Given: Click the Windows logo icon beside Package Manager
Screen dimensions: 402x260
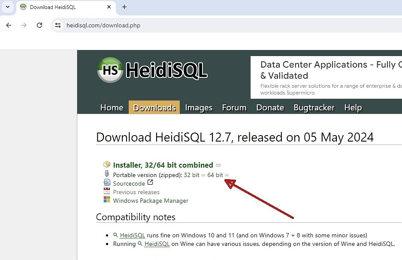Looking at the screenshot, I should [x=107, y=199].
